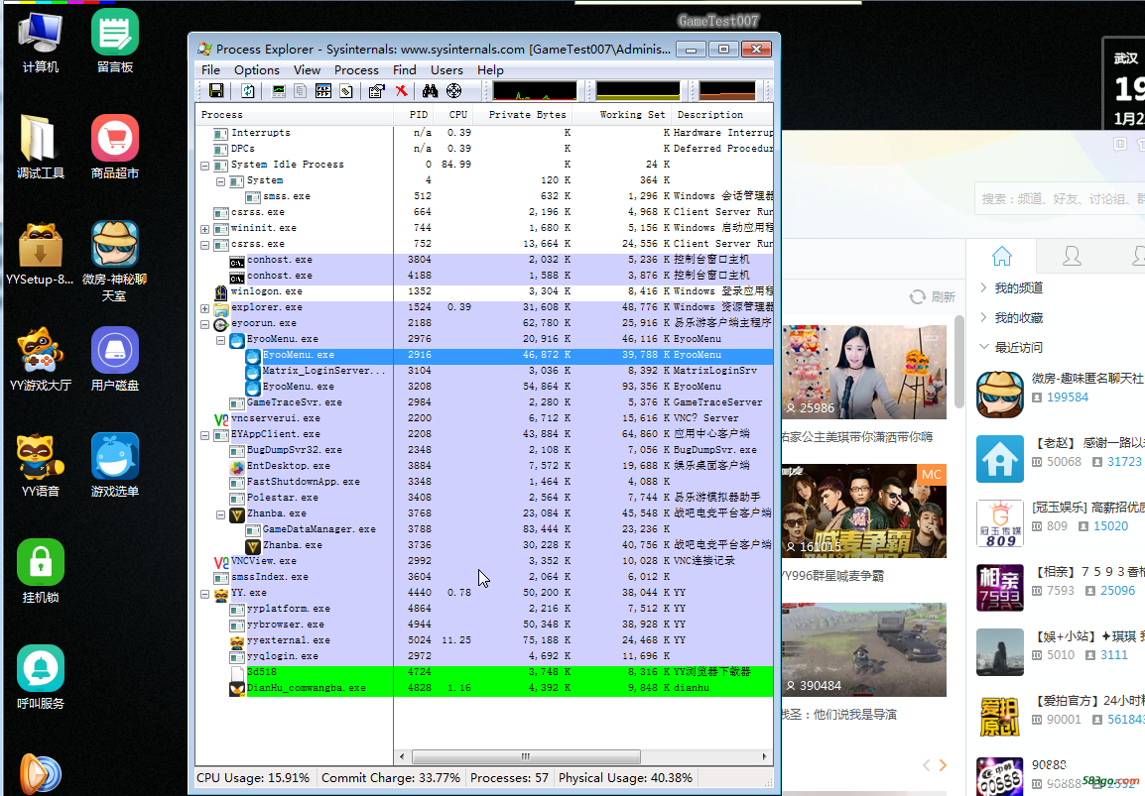Click the Refresh Now toolbar icon

click(248, 91)
